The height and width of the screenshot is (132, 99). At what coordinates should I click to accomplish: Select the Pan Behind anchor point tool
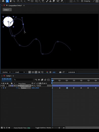32,1
